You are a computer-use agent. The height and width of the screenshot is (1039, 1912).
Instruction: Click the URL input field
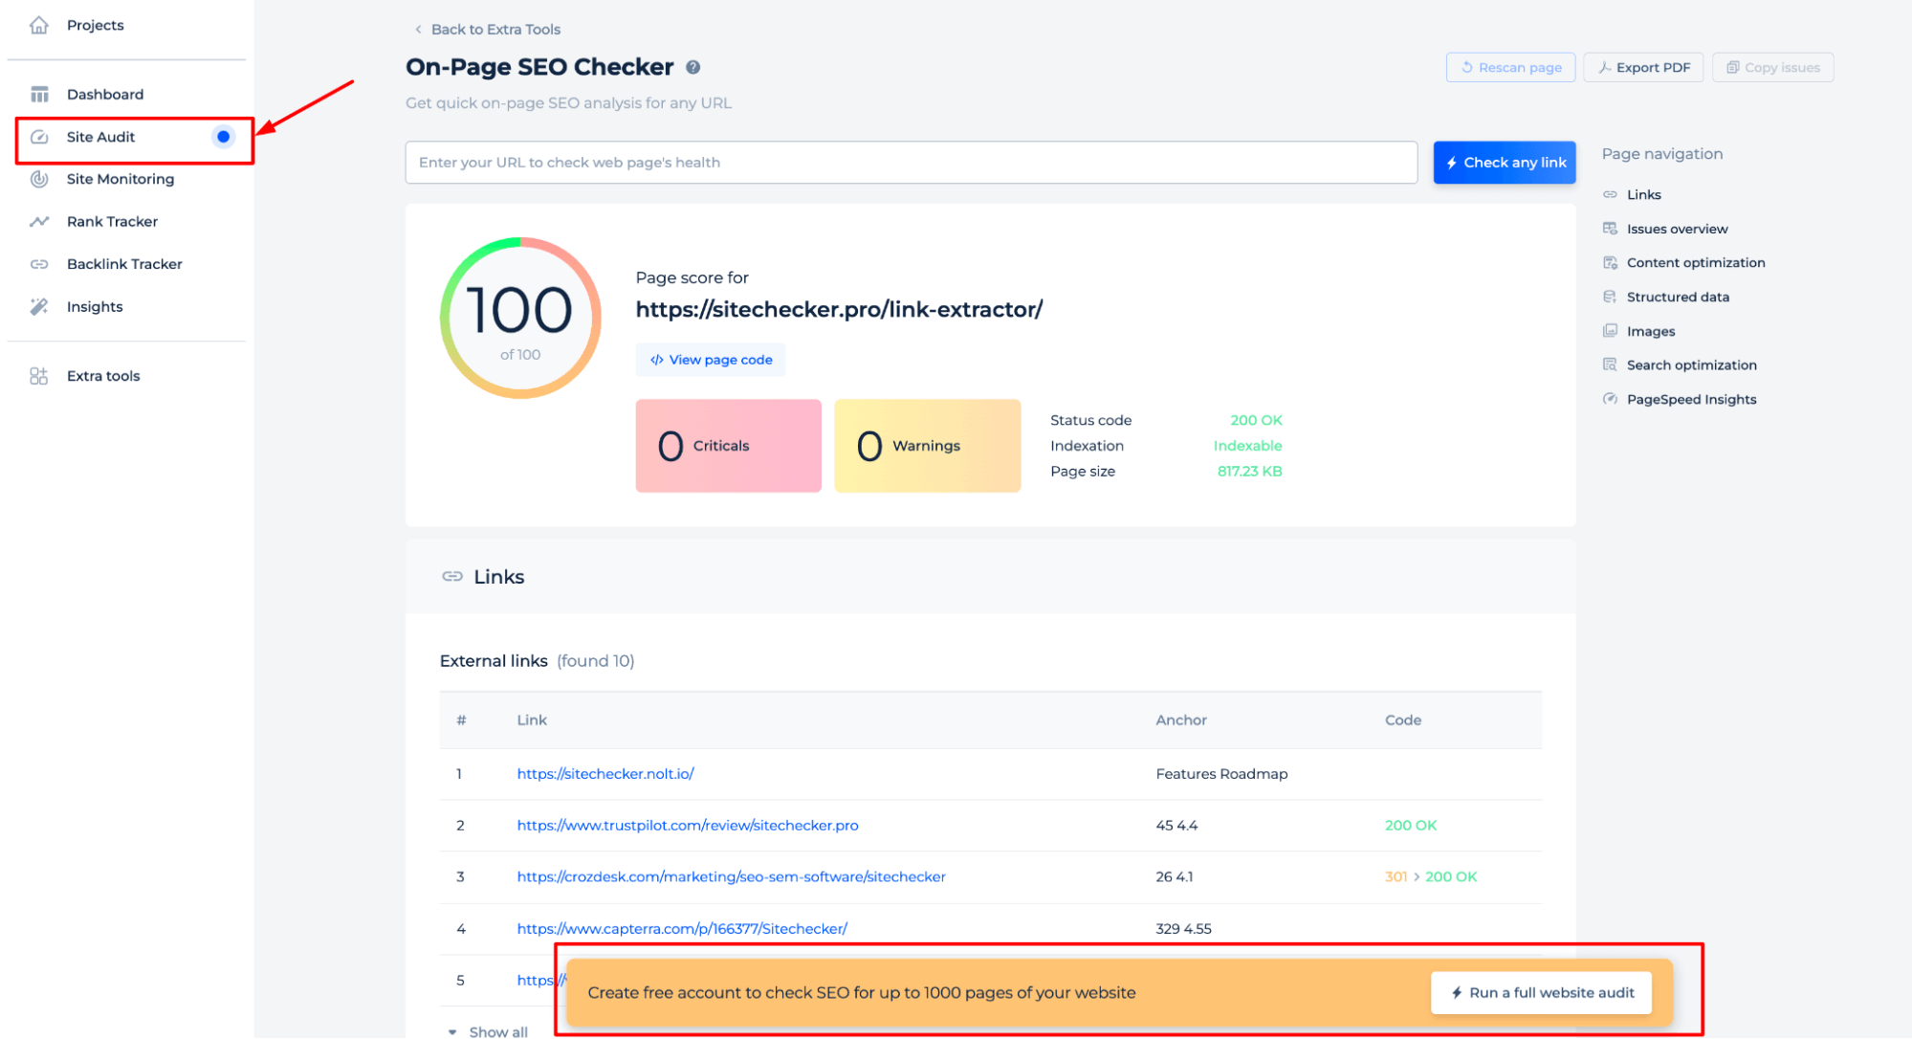click(912, 163)
